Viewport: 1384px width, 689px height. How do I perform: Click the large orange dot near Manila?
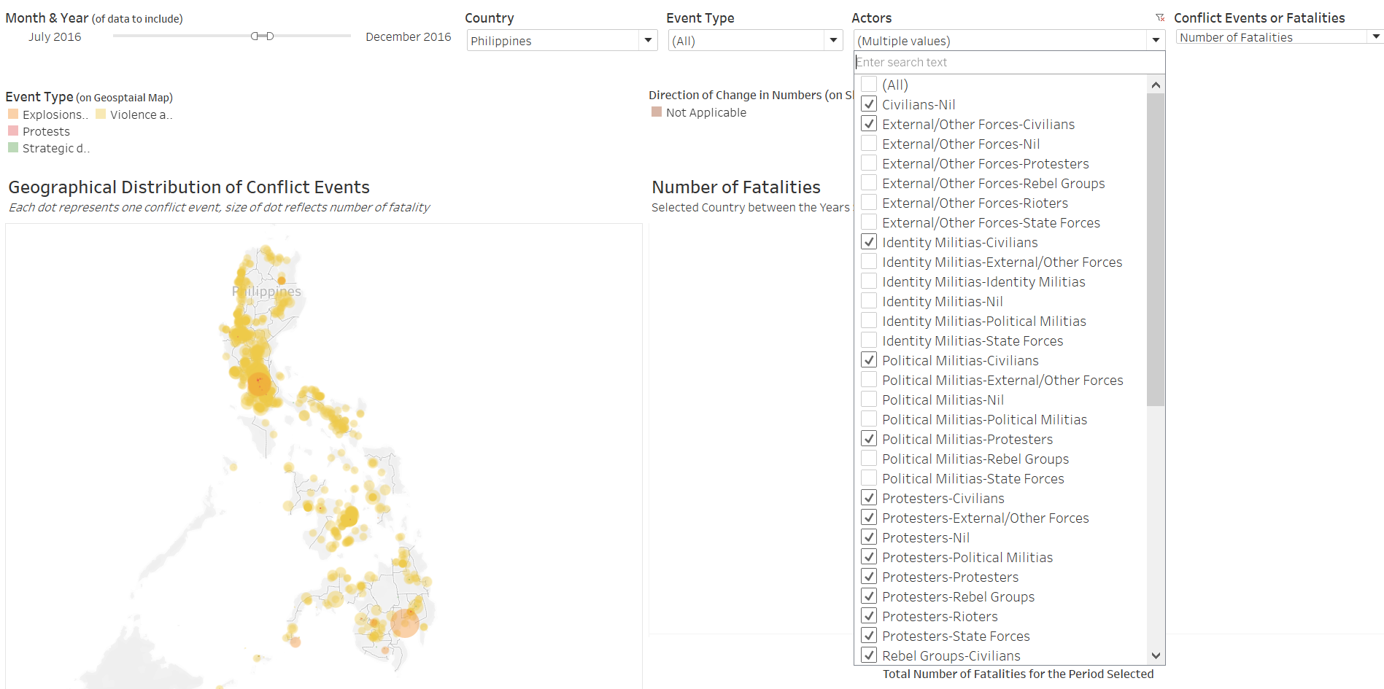tap(259, 383)
